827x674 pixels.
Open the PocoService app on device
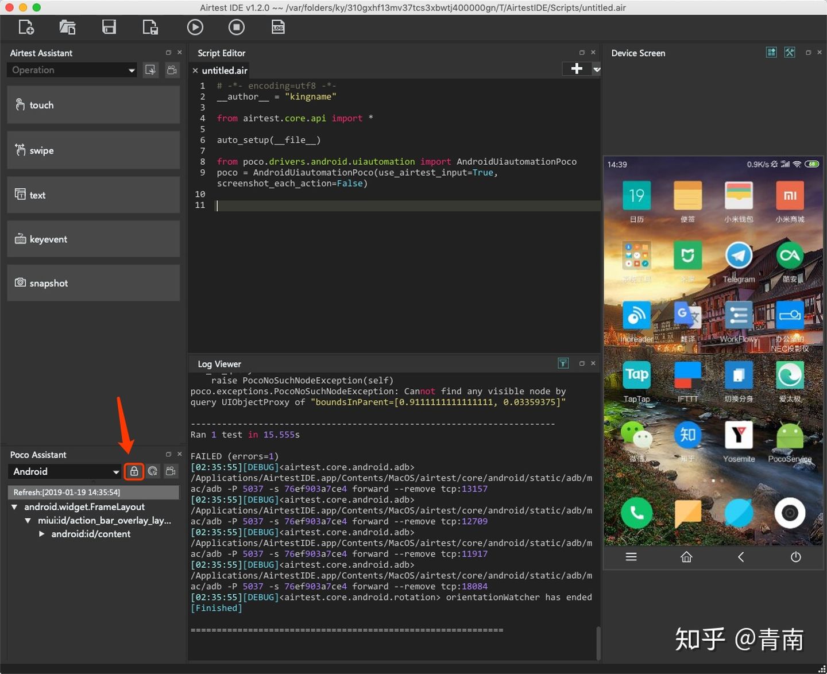790,436
